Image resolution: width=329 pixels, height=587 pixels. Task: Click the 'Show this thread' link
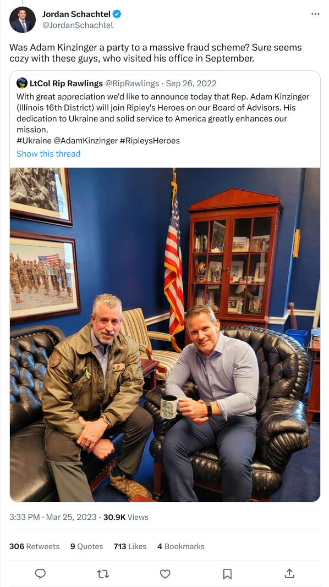[x=48, y=153]
